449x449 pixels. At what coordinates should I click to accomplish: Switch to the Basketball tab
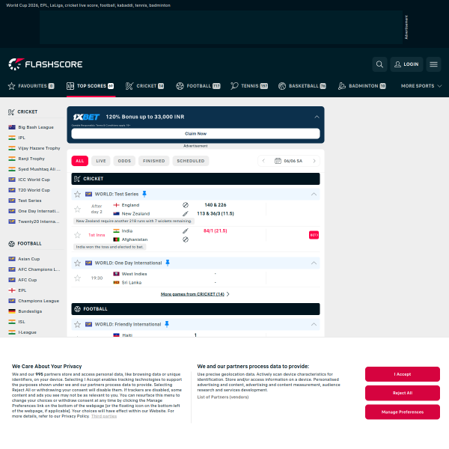[x=302, y=86]
